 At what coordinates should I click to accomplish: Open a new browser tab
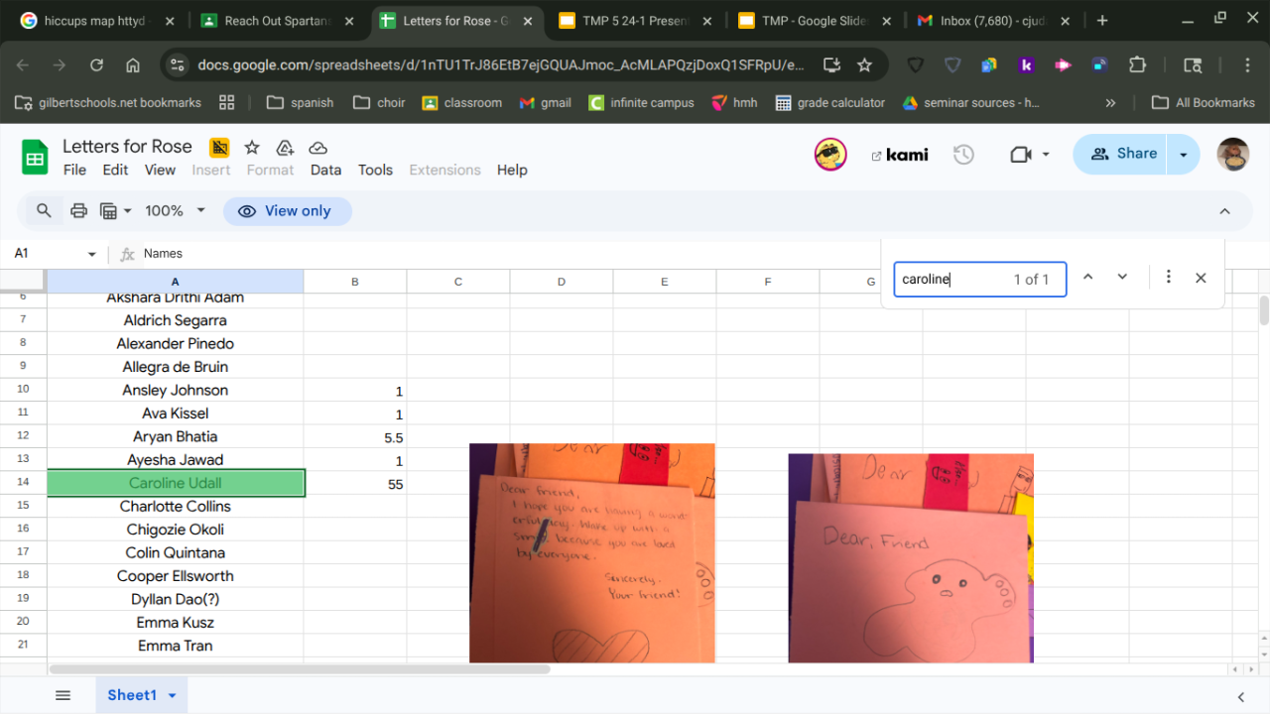1102,21
